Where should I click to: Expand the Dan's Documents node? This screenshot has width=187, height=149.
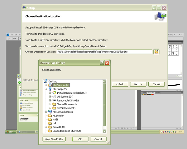(x=50, y=108)
